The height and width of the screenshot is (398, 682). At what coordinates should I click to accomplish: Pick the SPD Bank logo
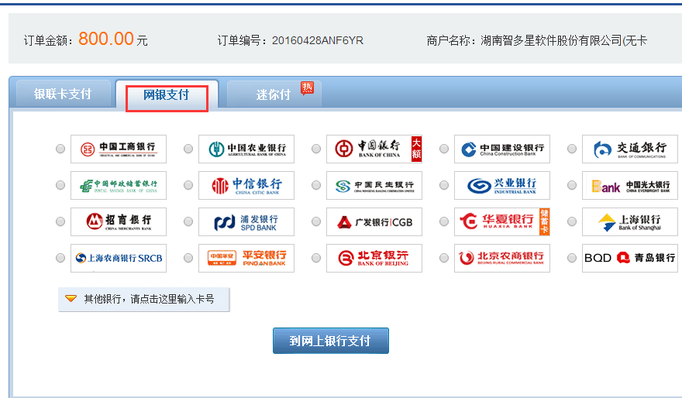[246, 221]
